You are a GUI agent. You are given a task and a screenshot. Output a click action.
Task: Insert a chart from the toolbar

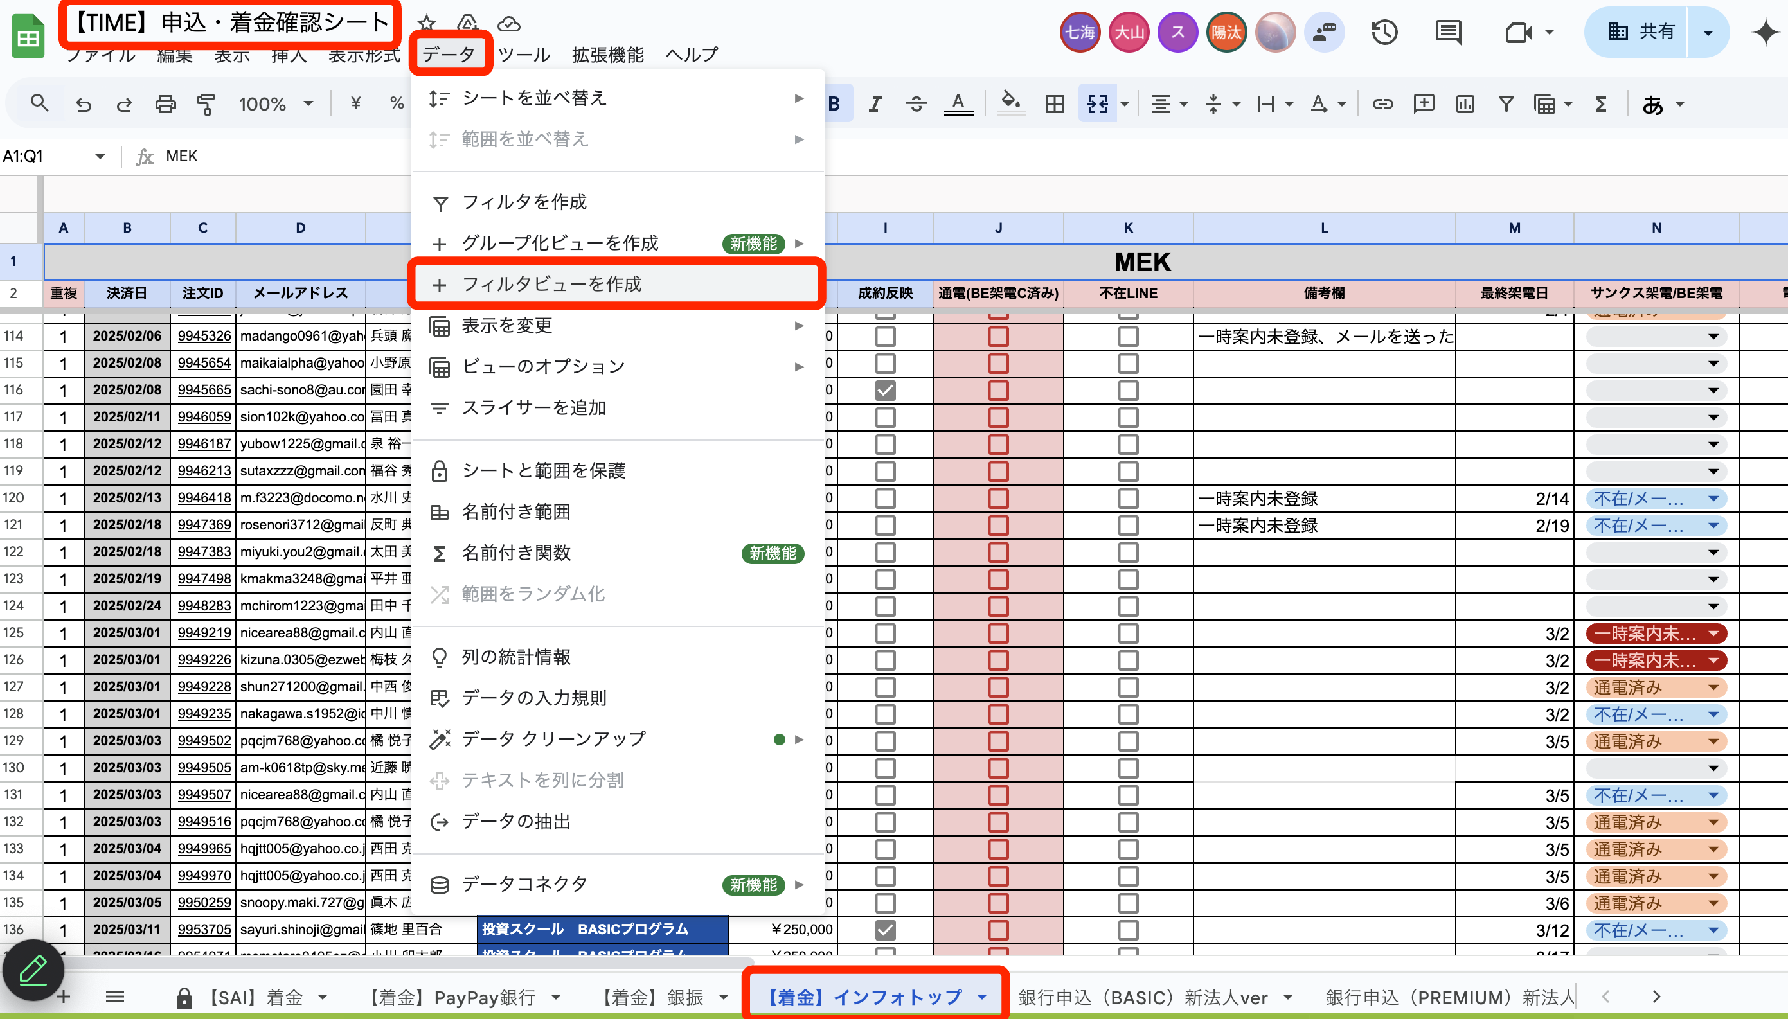click(x=1465, y=103)
